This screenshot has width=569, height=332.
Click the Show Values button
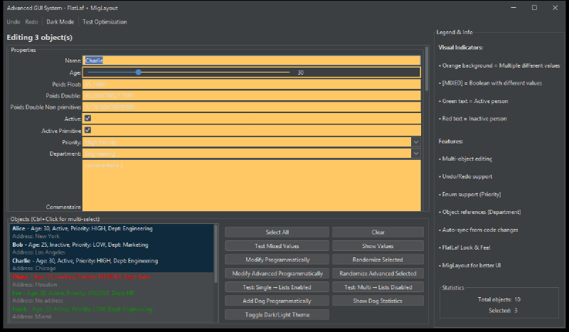point(378,246)
